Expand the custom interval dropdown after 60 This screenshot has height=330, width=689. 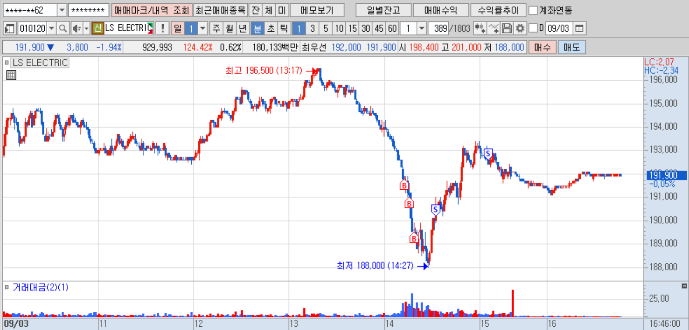pyautogui.click(x=422, y=28)
